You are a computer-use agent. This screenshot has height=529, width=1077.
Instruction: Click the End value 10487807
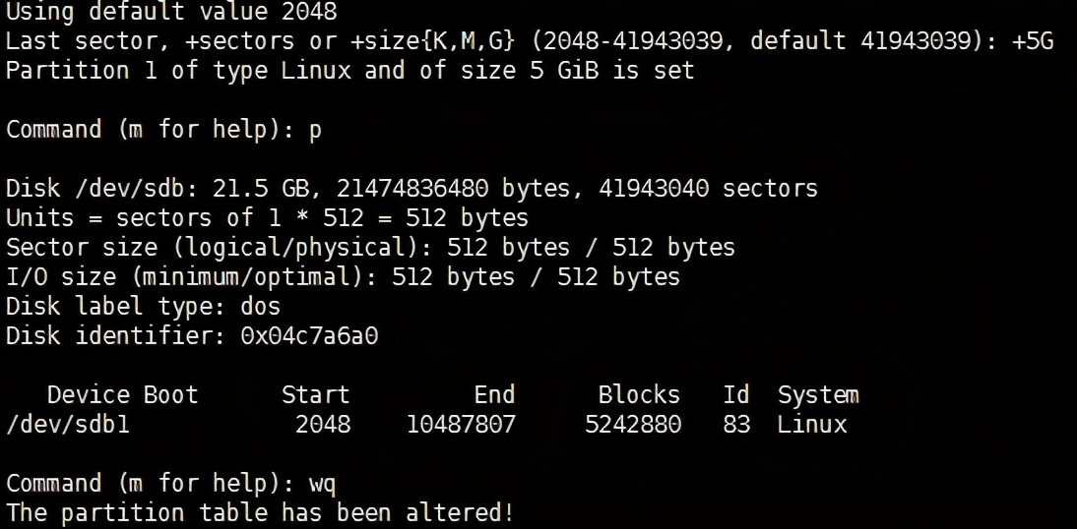pos(461,425)
